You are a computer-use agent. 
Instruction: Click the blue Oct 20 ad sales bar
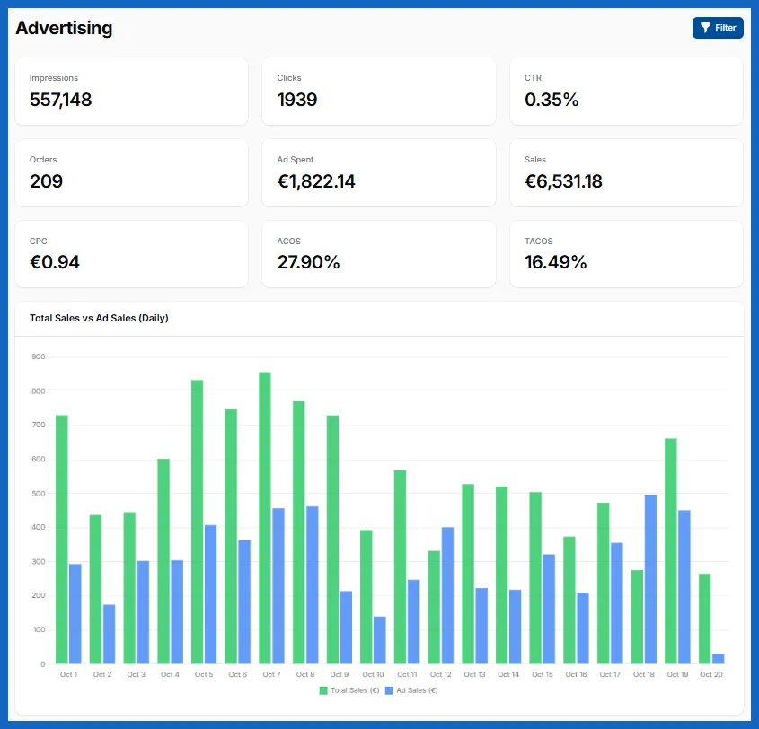pyautogui.click(x=719, y=659)
